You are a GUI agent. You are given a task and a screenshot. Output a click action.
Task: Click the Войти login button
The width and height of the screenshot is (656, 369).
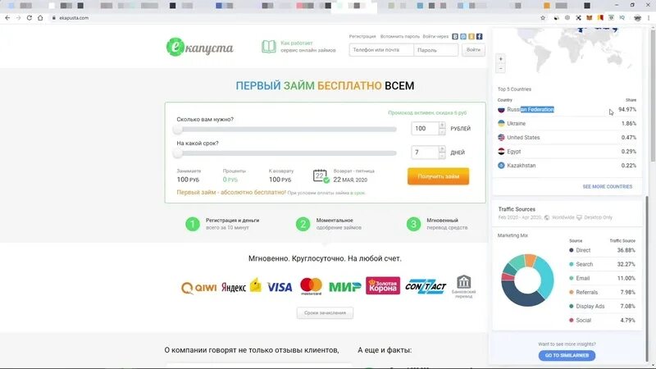tap(473, 50)
